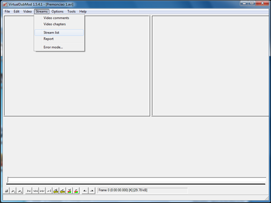
Task: Choose Video comments from Streams menu
Action: 59,18
